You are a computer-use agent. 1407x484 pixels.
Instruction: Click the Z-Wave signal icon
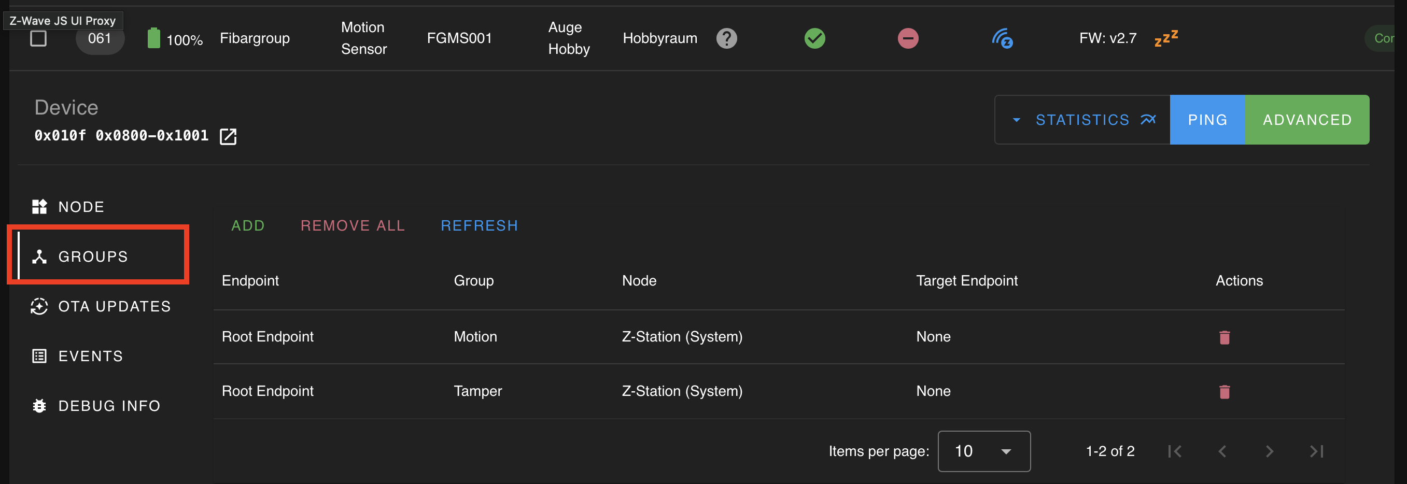[1002, 39]
